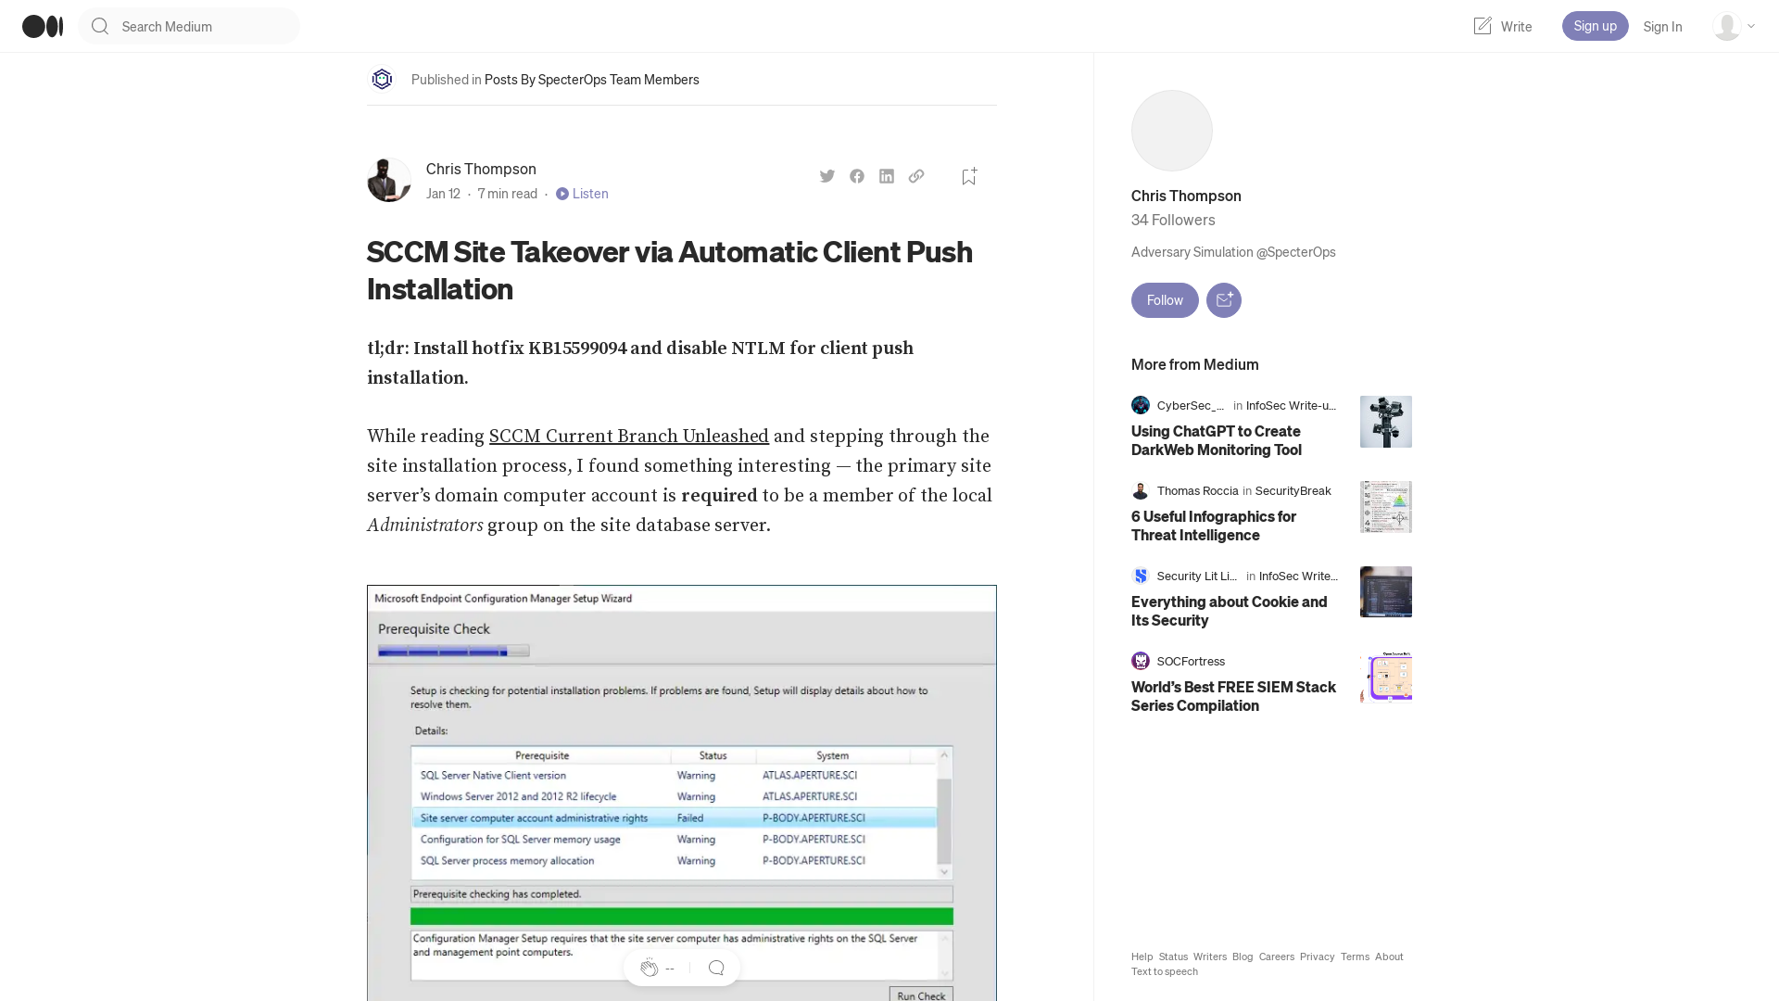Open the Medium logo home link

43,26
